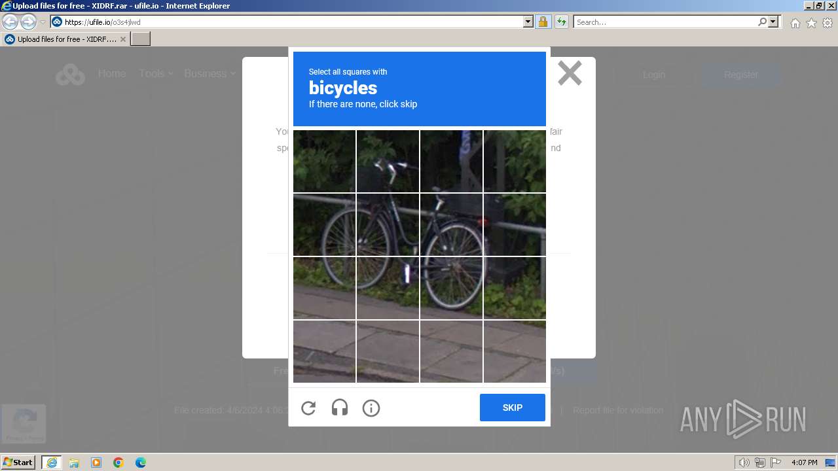This screenshot has height=471, width=838.
Task: Expand the Business menu on ufile
Action: [x=209, y=73]
